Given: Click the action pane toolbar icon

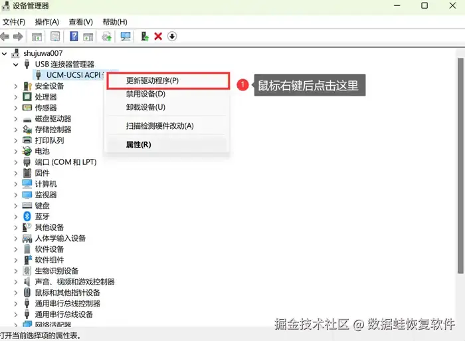Looking at the screenshot, I should pos(88,37).
